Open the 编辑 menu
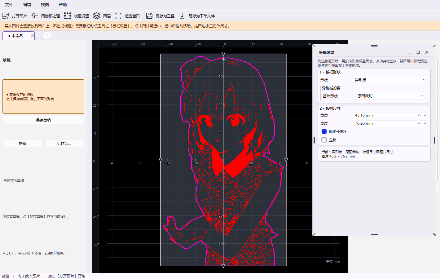Image resolution: width=440 pixels, height=279 pixels. pyautogui.click(x=27, y=5)
